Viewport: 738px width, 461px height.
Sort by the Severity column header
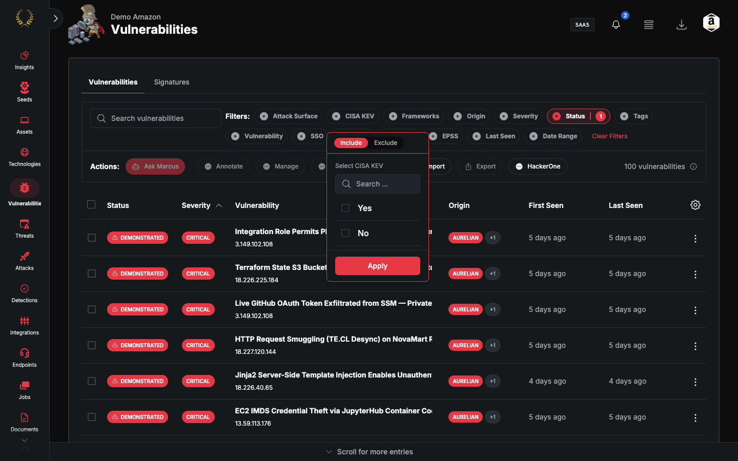[201, 205]
